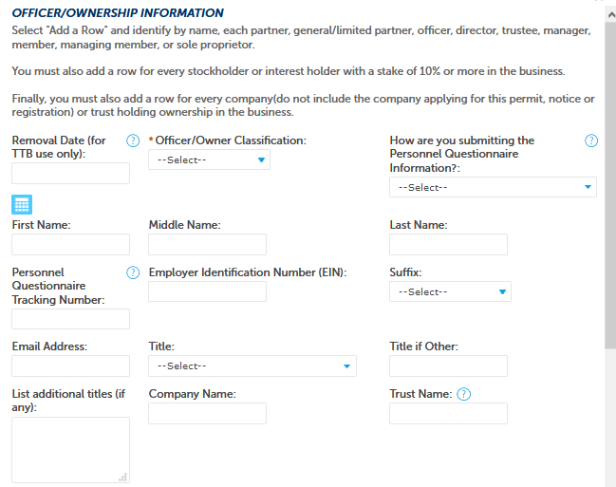Focus the Trust Name text box
616x487 pixels.
click(448, 413)
